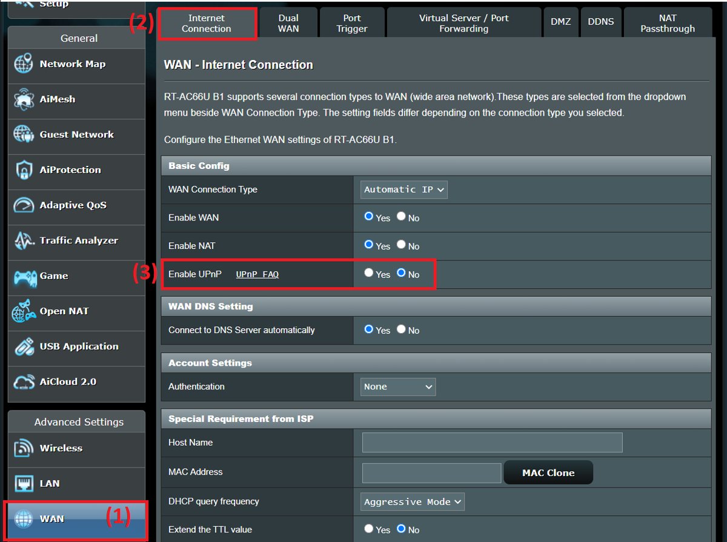This screenshot has height=542, width=727.
Task: Choose No for automatic DNS server
Action: point(401,329)
